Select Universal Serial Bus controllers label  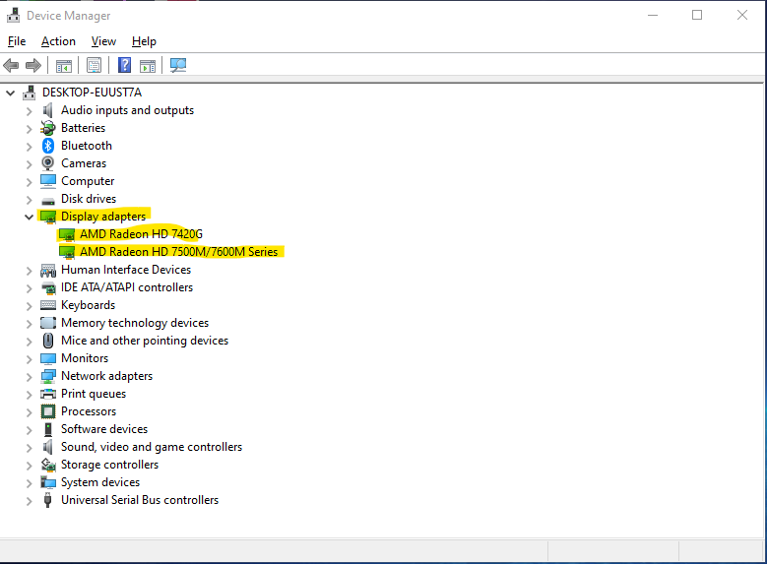140,500
